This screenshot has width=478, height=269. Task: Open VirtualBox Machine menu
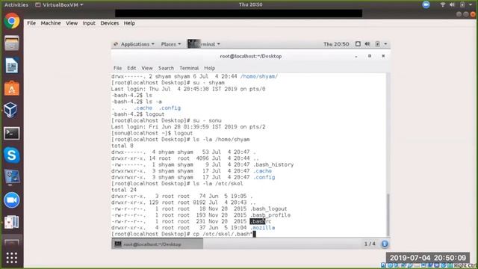(x=51, y=23)
